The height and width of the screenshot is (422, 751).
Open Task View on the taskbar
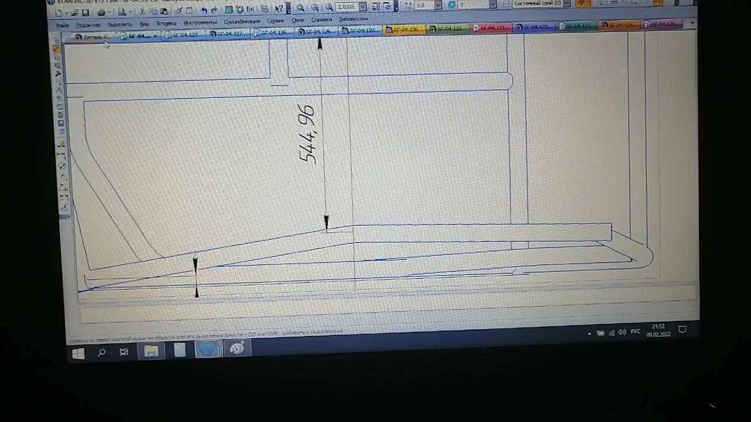pos(124,352)
